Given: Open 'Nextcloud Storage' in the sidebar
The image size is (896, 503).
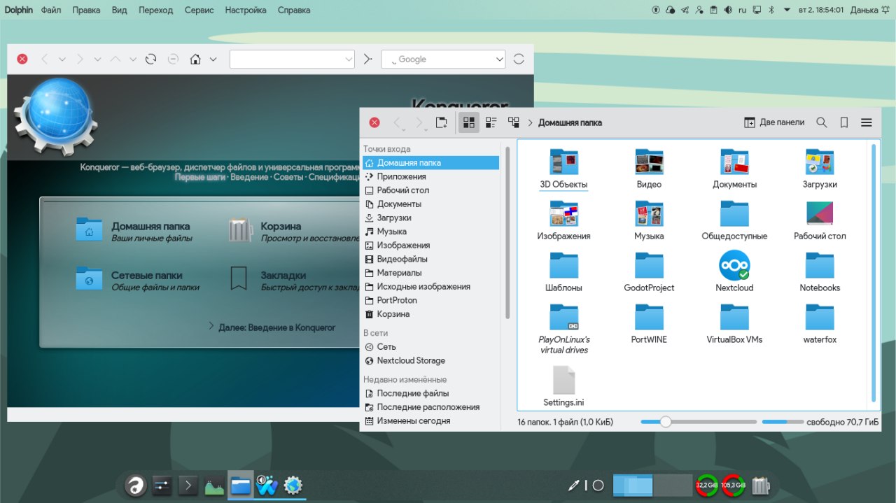Looking at the screenshot, I should [x=430, y=360].
